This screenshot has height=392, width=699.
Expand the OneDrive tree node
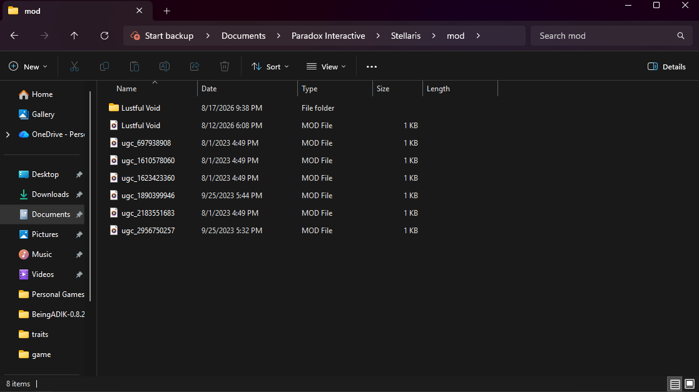point(8,134)
